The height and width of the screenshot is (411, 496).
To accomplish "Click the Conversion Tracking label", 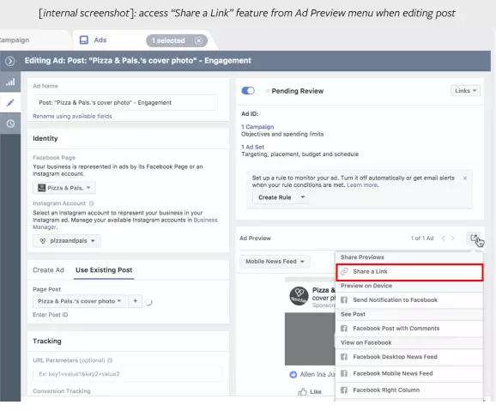I will point(62,391).
